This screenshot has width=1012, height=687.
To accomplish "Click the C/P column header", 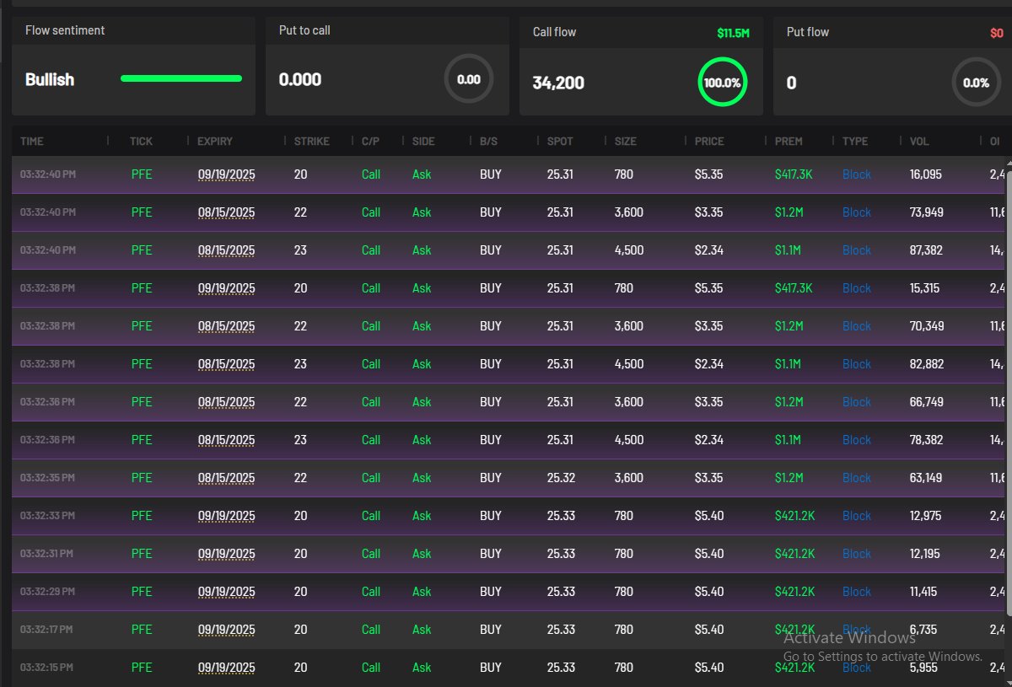I will click(x=370, y=141).
